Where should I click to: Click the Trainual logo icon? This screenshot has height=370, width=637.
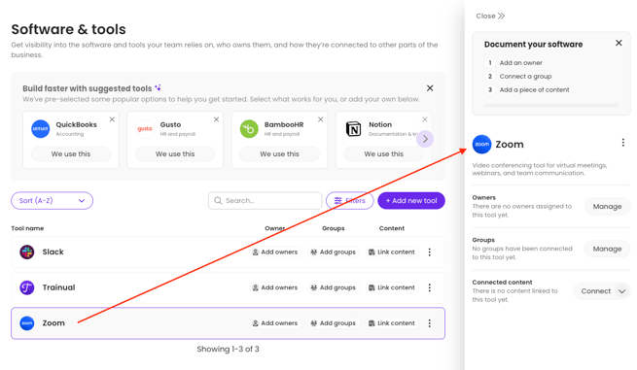(x=27, y=287)
